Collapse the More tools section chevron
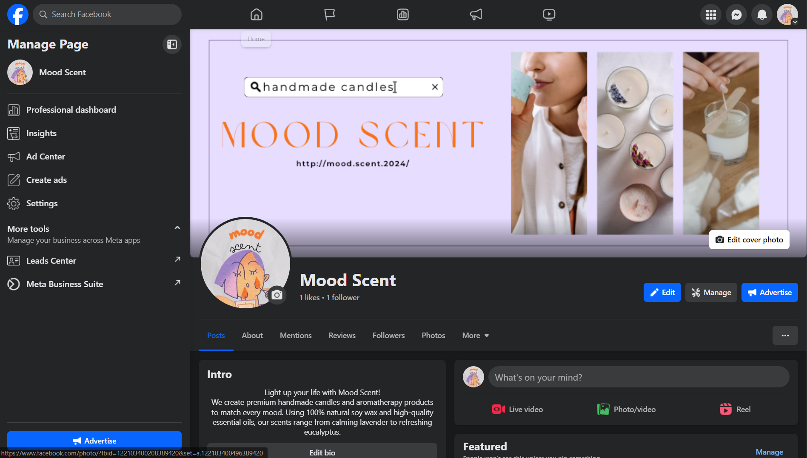The image size is (807, 458). tap(177, 228)
